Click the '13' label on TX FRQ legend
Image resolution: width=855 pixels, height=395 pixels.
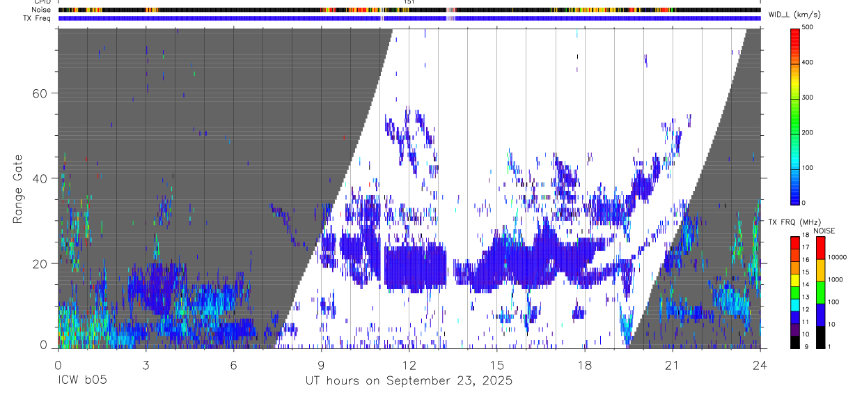click(x=806, y=297)
